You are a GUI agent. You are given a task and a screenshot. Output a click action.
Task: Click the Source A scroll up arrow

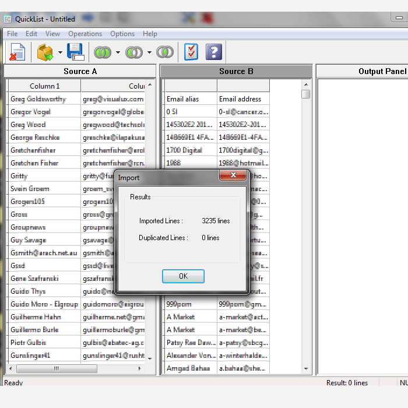(150, 85)
